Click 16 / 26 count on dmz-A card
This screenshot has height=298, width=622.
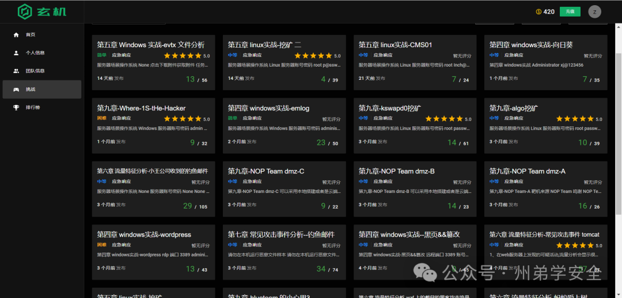pyautogui.click(x=589, y=206)
